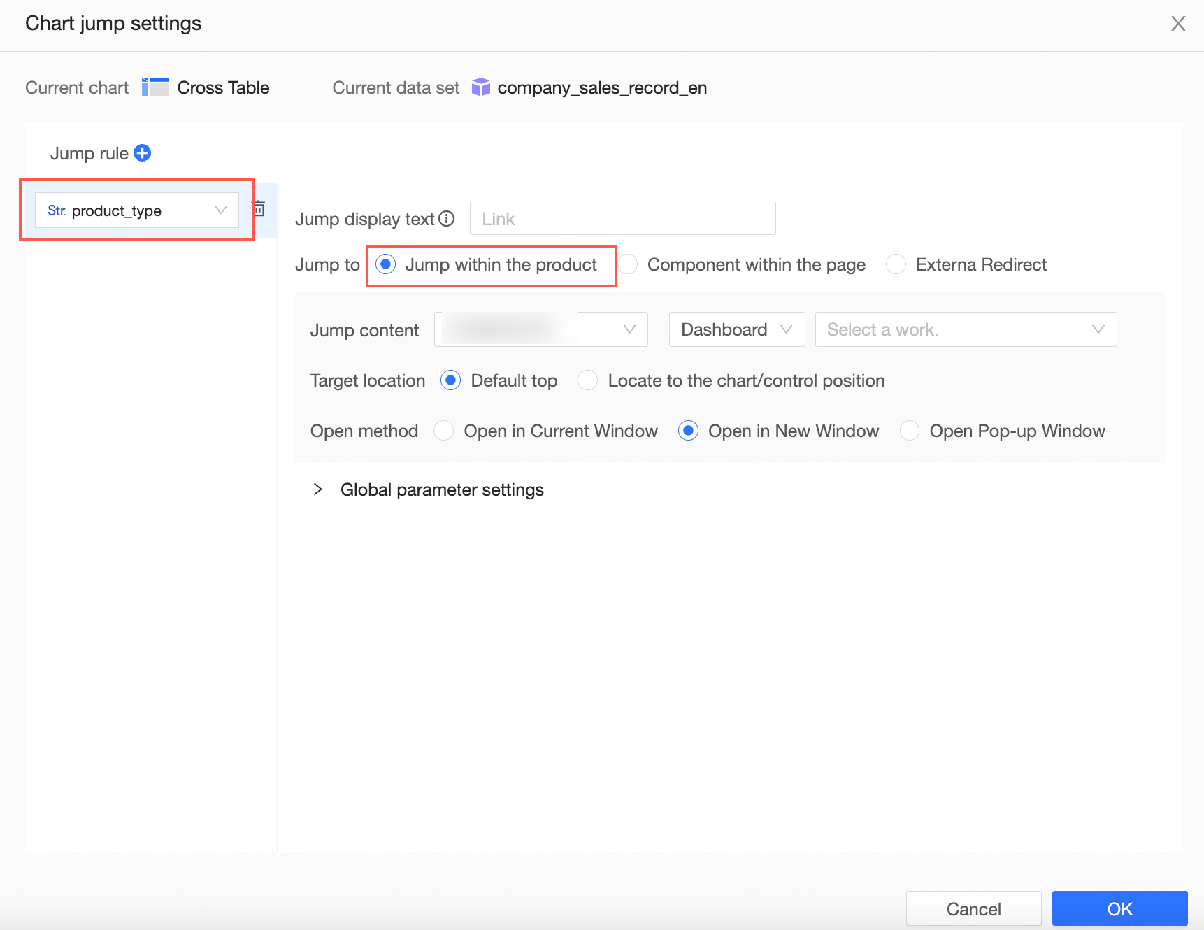
Task: Close the Chart jump settings dialog
Action: [1178, 24]
